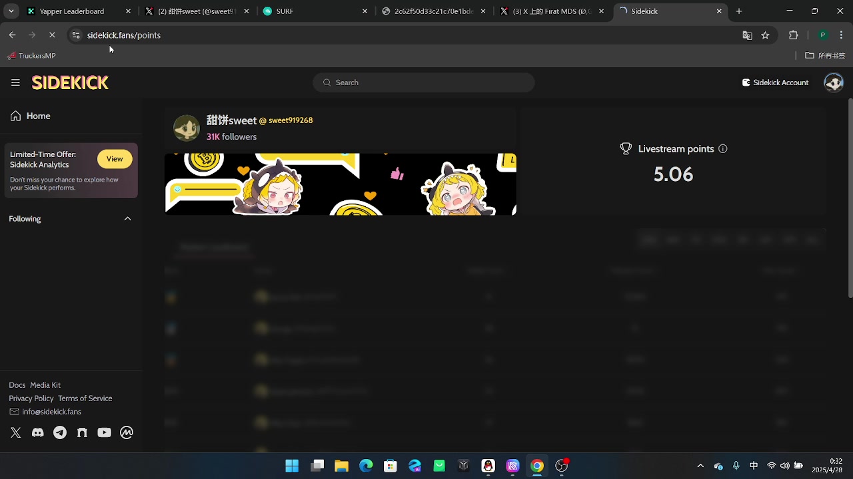Click the @sweet919268 handle

click(x=286, y=120)
